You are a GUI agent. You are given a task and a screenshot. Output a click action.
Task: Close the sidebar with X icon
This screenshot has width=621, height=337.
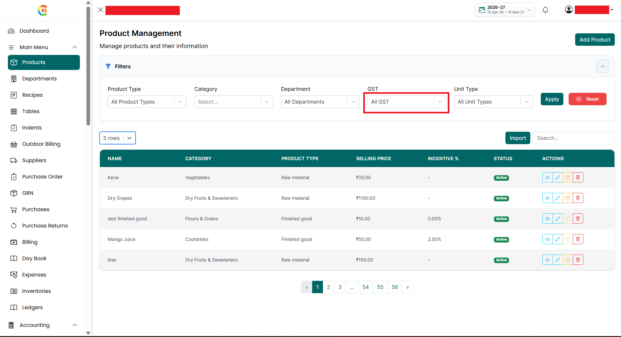(101, 10)
